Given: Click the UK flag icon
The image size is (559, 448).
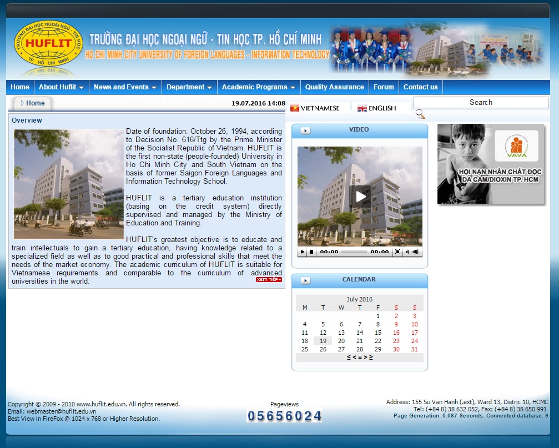Looking at the screenshot, I should tap(362, 108).
